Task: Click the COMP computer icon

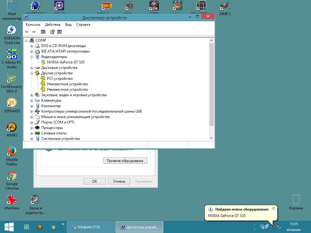Action: coord(32,40)
